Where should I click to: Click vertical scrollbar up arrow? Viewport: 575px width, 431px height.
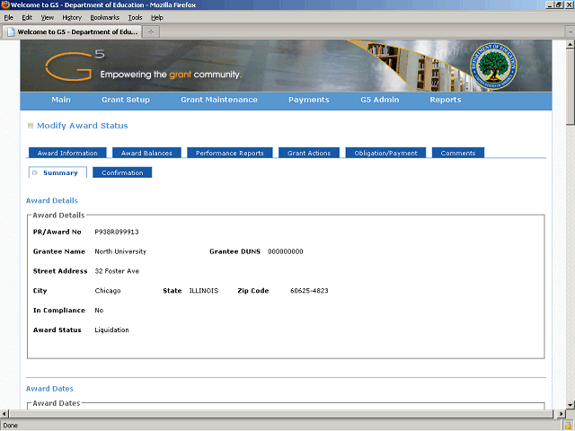click(570, 45)
